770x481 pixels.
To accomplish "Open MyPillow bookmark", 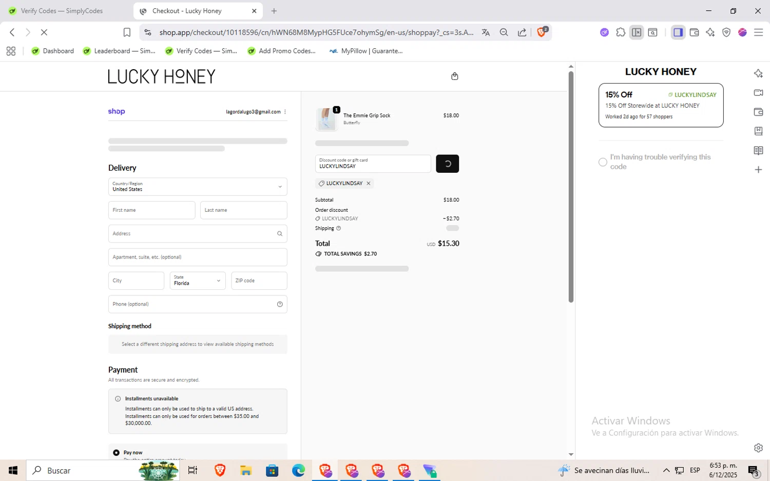I will click(366, 51).
